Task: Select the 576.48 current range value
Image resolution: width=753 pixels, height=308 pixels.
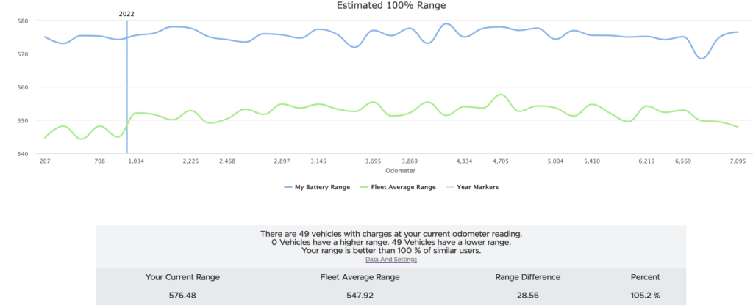Action: tap(182, 296)
